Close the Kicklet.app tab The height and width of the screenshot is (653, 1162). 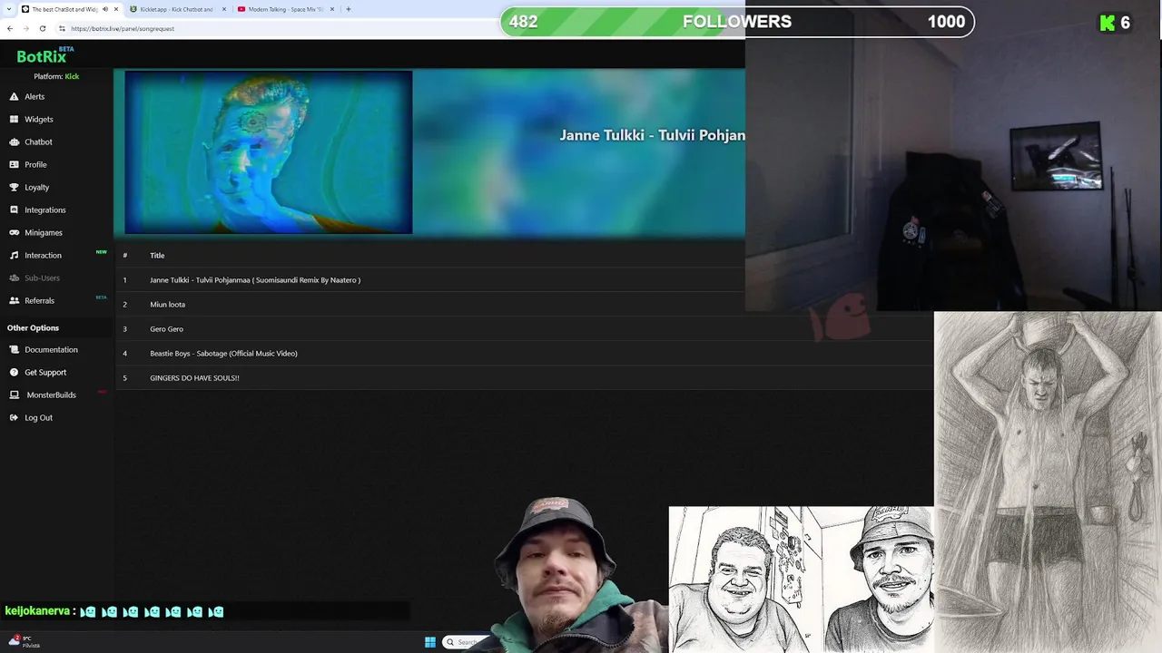(x=223, y=9)
